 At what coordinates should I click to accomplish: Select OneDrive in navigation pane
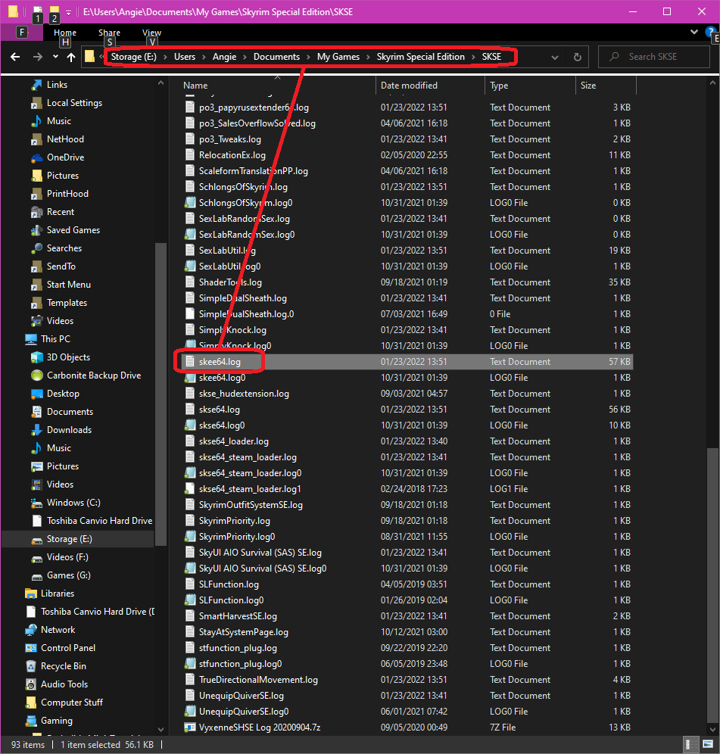[x=65, y=157]
